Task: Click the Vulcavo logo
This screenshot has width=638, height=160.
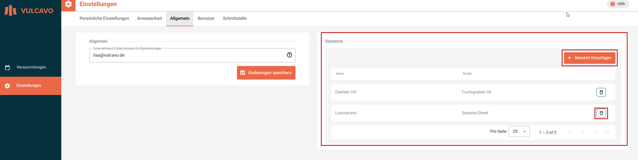Action: [29, 11]
